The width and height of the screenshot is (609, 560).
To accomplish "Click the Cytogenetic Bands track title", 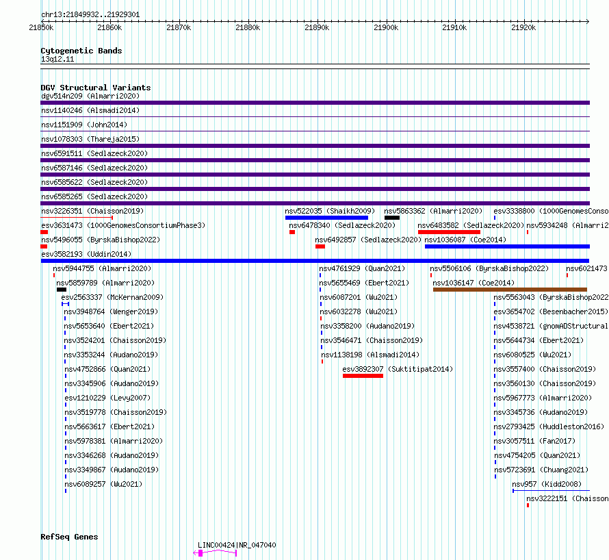I will 81,51.
